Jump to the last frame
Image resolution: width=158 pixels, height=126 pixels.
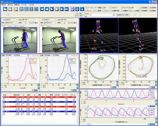point(67,9)
